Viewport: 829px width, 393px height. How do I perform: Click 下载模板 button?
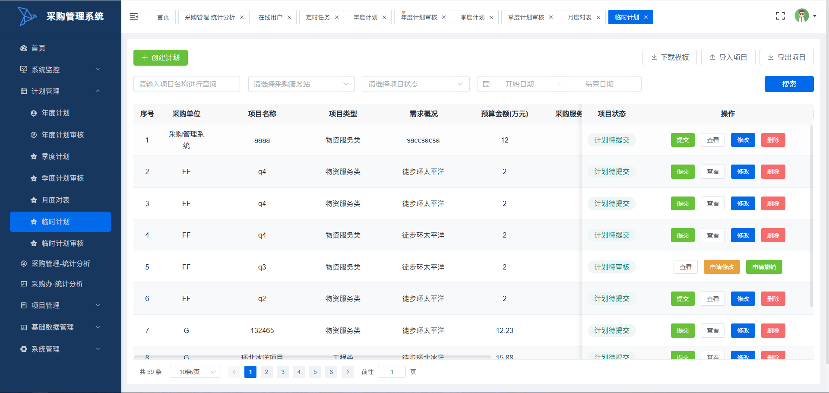[670, 57]
